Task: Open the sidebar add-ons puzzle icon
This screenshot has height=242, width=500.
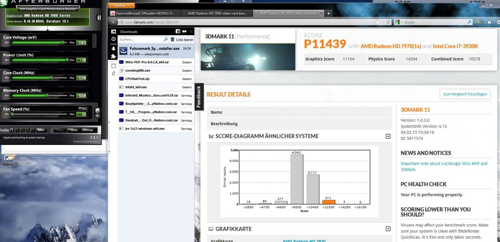Action: coord(113,56)
